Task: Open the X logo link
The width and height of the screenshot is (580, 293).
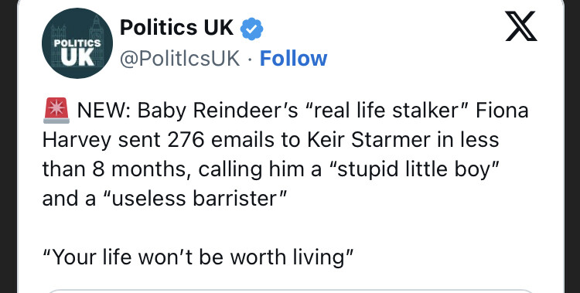Action: pyautogui.click(x=520, y=26)
